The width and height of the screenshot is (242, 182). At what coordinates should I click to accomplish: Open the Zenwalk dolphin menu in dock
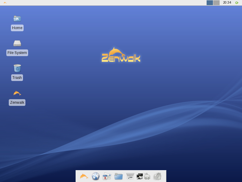click(84, 176)
